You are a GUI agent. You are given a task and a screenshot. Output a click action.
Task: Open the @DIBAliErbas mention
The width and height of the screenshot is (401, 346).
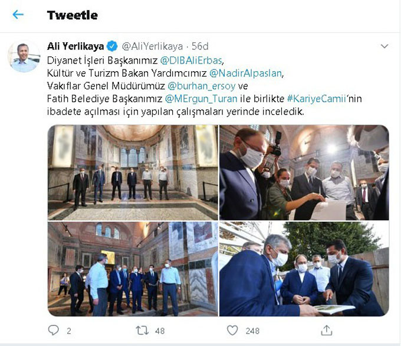tap(191, 61)
